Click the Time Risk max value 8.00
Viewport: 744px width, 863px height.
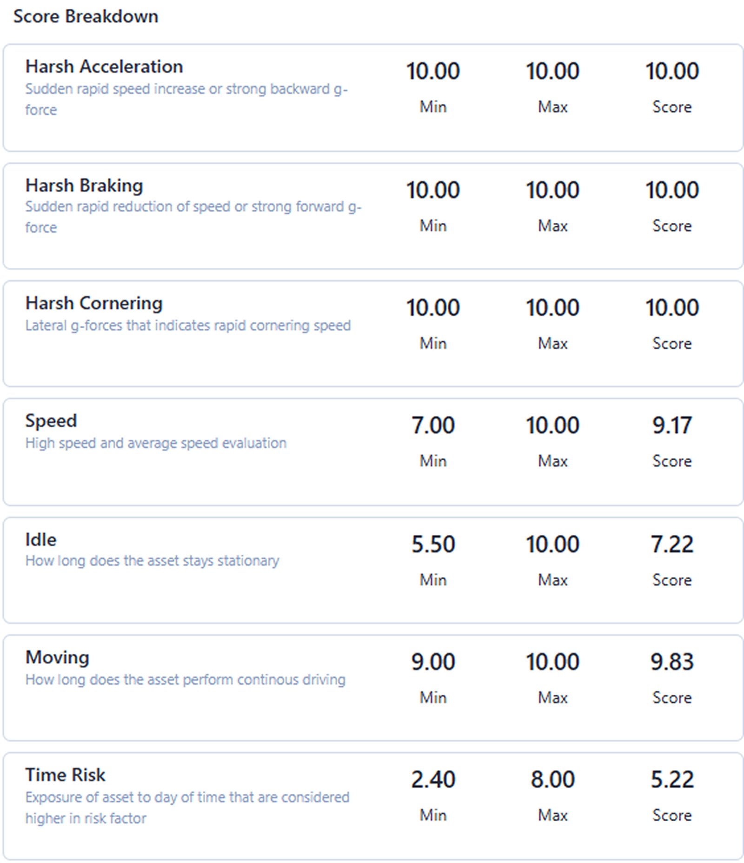pyautogui.click(x=552, y=780)
